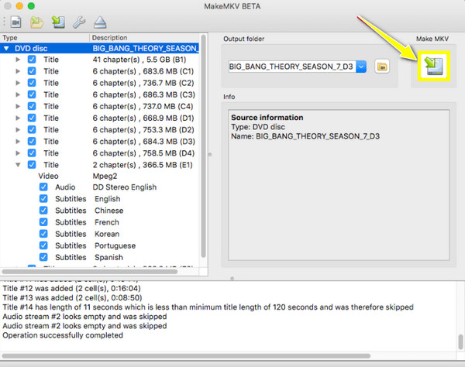This screenshot has width=465, height=367.
Task: Click 'Operation successfully completed' log line
Action: 63,335
